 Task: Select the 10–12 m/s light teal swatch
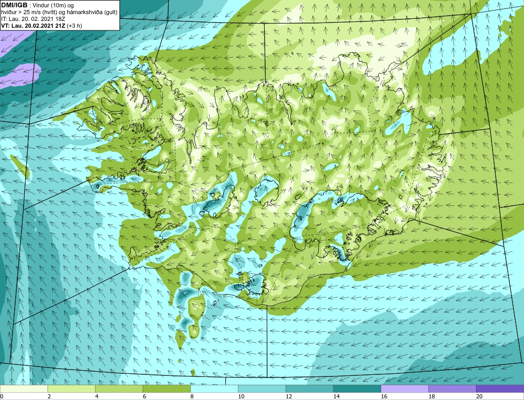click(x=262, y=388)
